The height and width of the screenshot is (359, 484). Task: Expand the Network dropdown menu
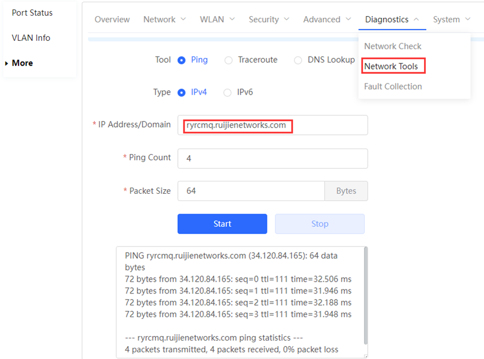[x=164, y=20]
